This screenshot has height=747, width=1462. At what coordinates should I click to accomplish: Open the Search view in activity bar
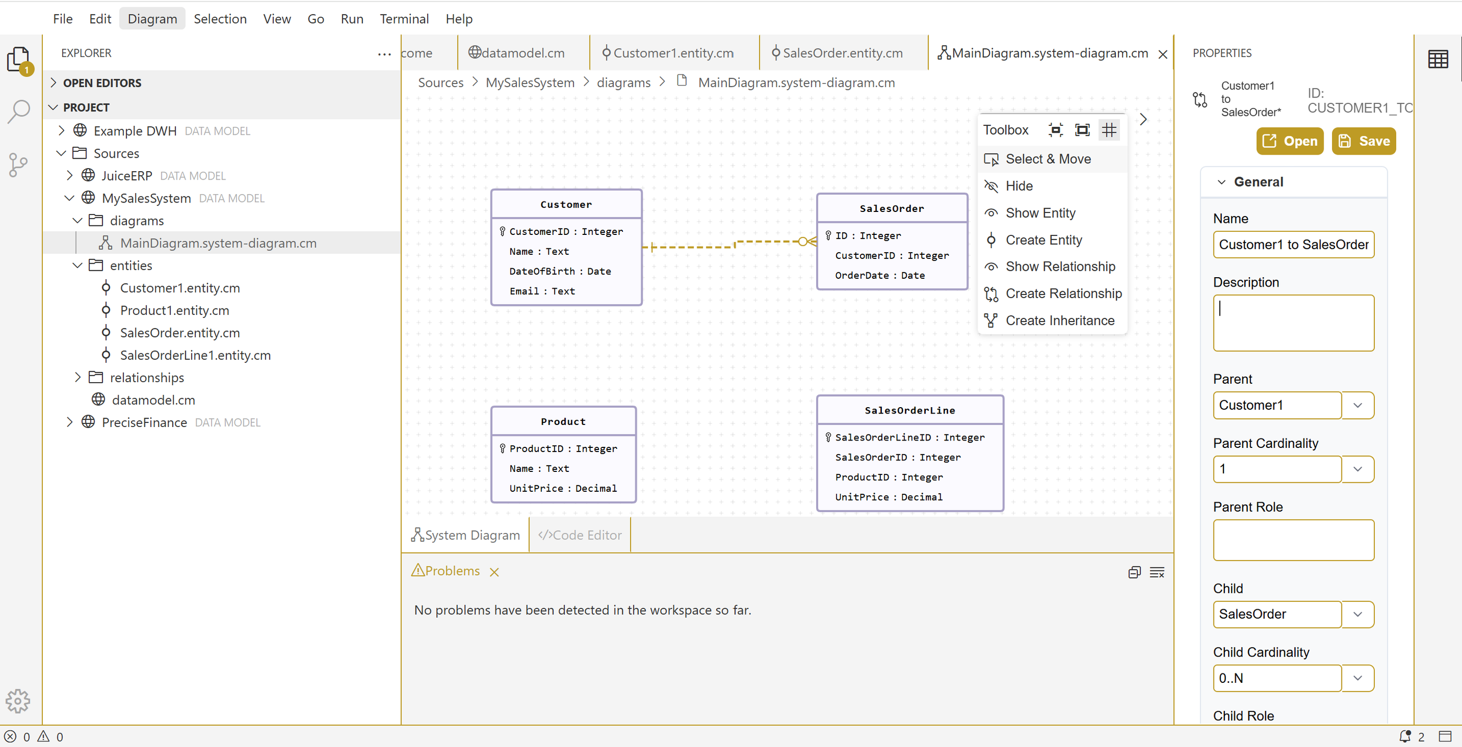coord(18,111)
